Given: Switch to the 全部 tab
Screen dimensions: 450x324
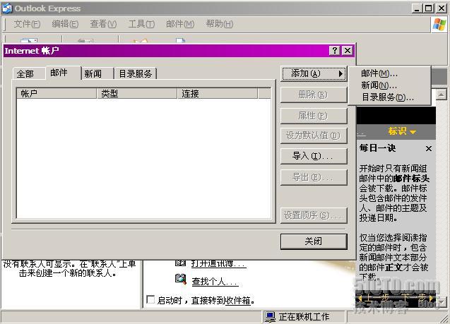Looking at the screenshot, I should tap(25, 73).
